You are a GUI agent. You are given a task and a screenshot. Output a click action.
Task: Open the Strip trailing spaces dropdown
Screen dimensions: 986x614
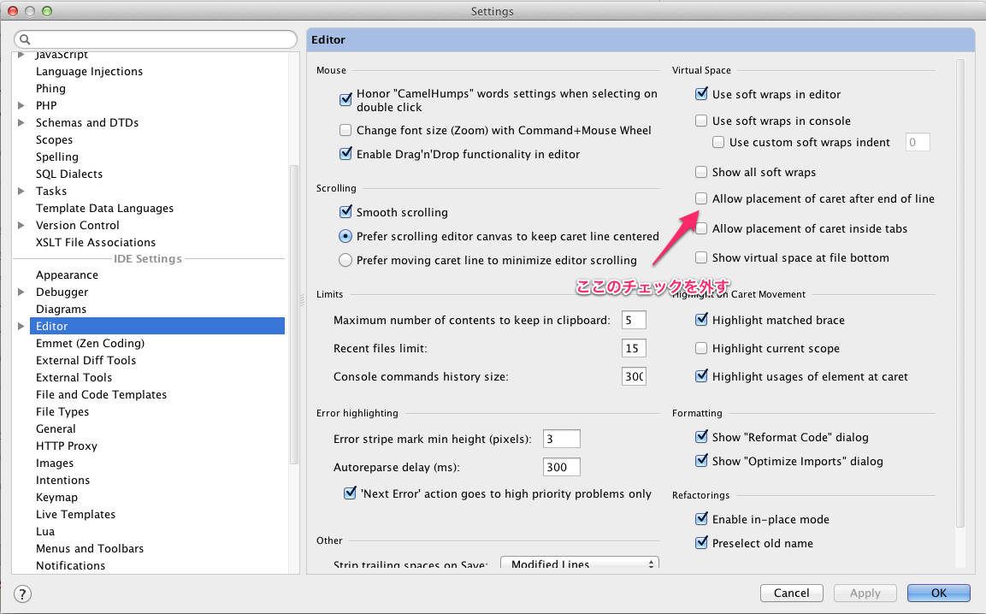click(x=579, y=564)
